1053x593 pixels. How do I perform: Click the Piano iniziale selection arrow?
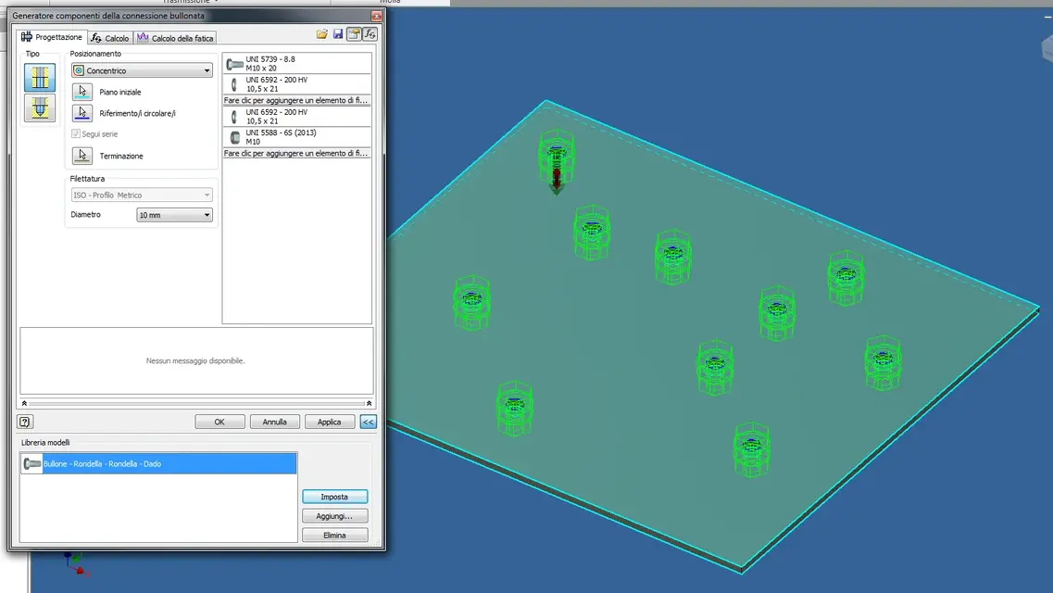tap(81, 92)
